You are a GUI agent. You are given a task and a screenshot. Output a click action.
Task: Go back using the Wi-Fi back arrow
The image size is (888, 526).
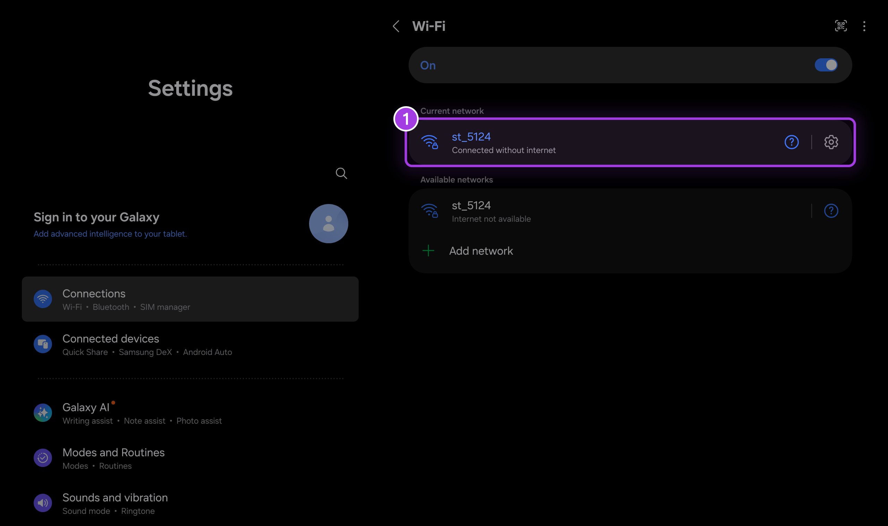(x=396, y=26)
